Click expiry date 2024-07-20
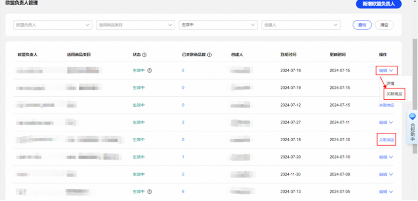 point(291,157)
